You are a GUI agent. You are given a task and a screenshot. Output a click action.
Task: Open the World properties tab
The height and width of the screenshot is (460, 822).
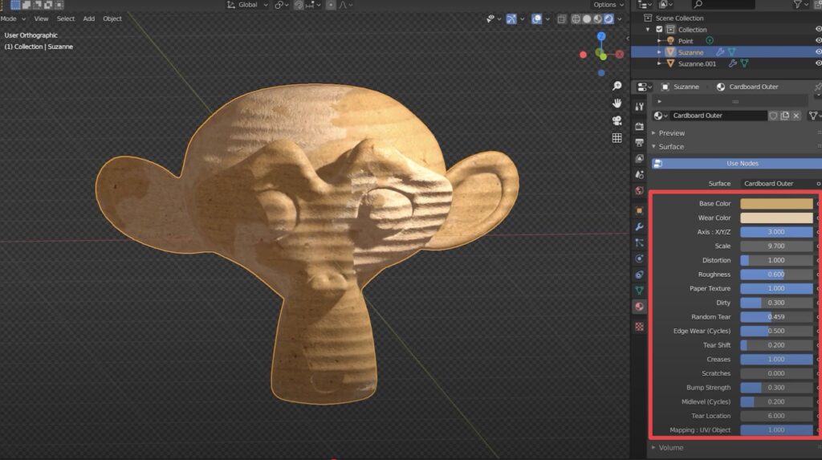coord(640,190)
